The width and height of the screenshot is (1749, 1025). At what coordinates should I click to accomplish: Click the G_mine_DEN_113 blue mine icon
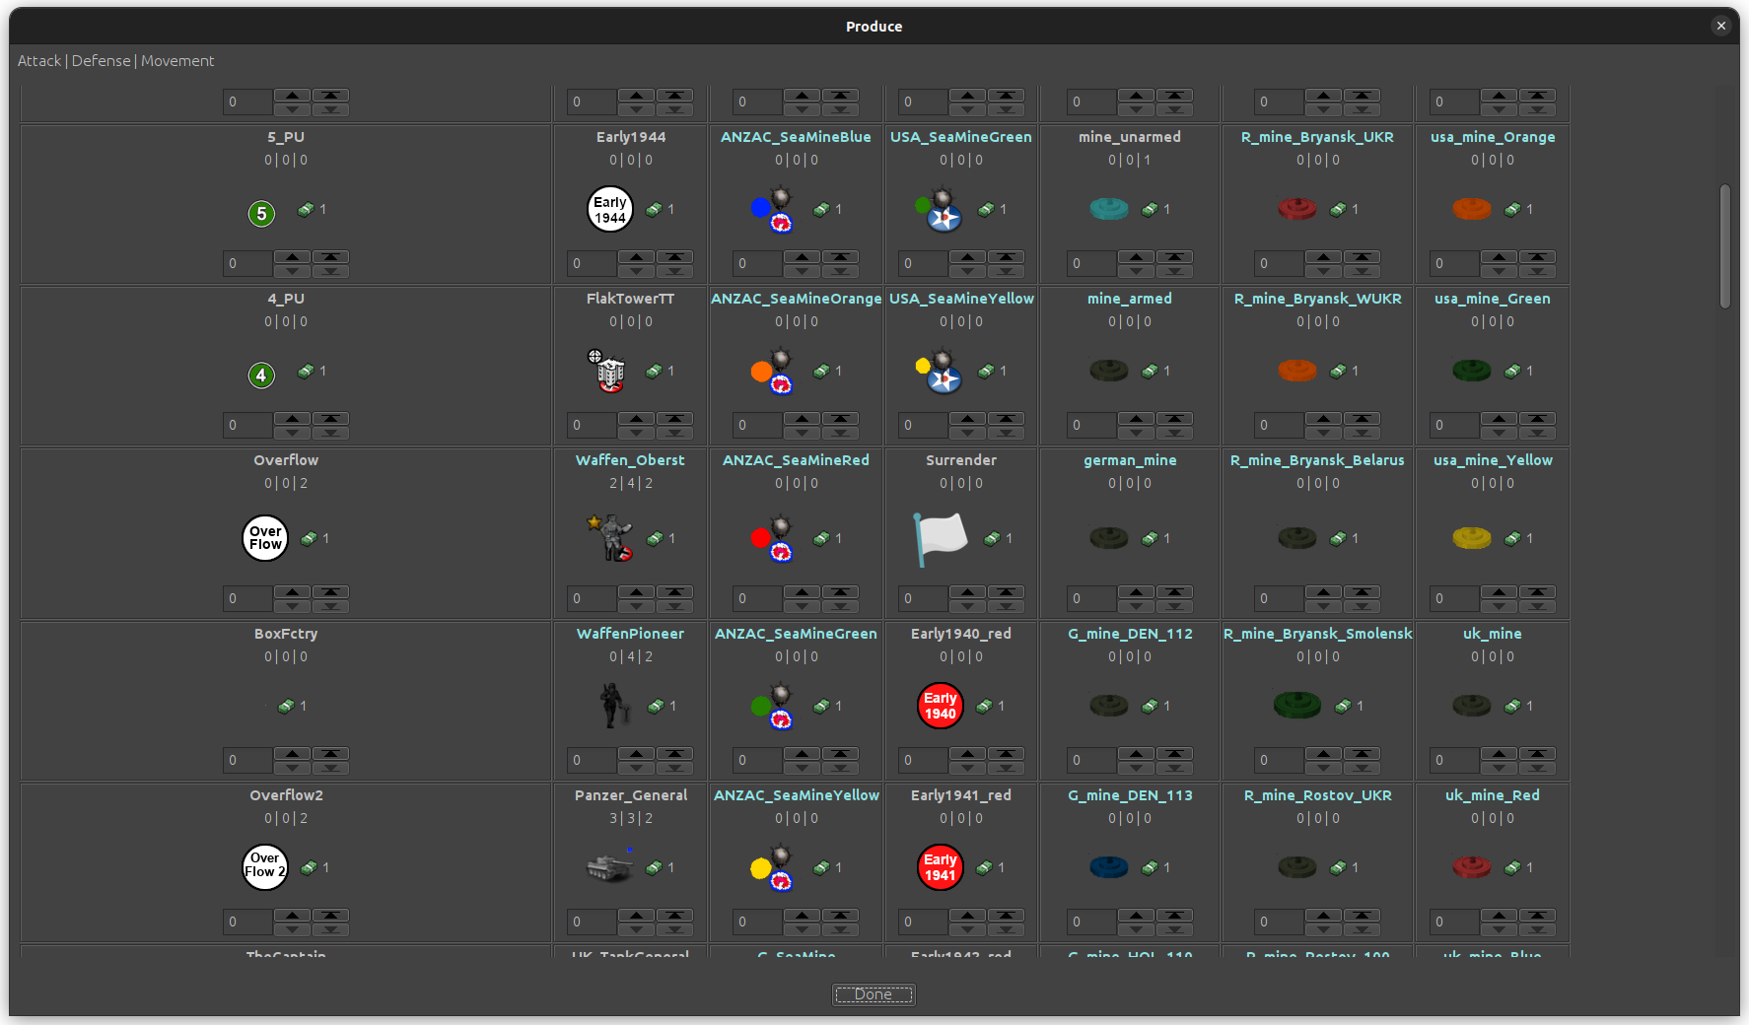pyautogui.click(x=1109, y=867)
